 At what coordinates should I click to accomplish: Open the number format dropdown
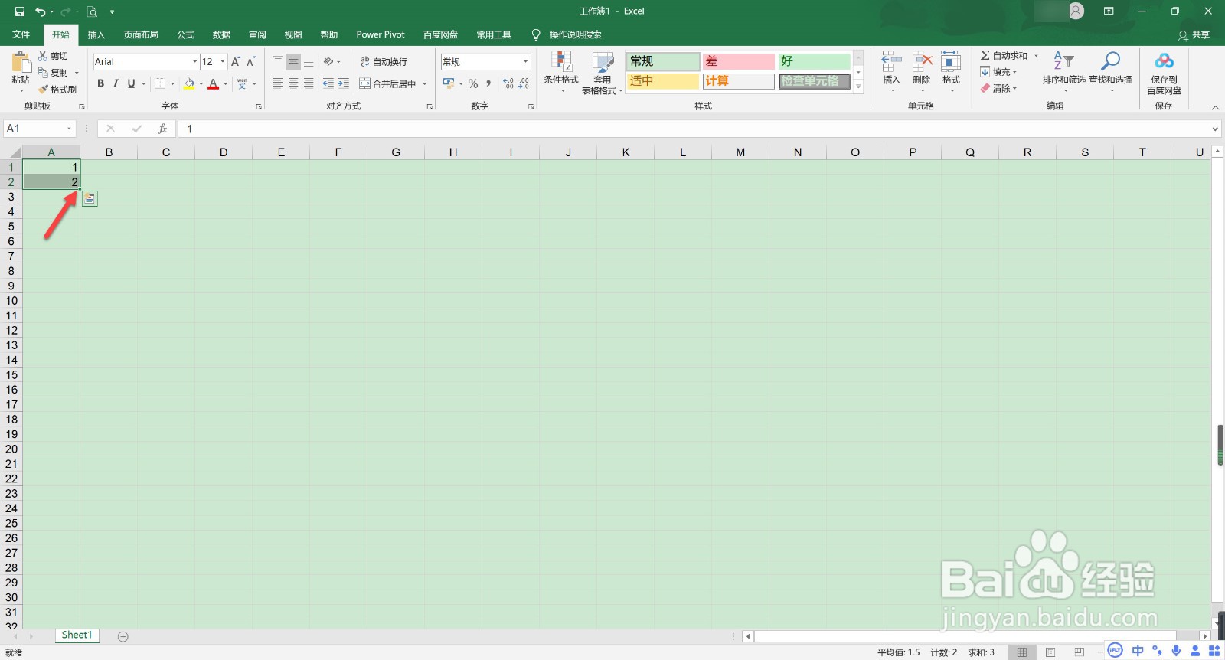[x=526, y=62]
